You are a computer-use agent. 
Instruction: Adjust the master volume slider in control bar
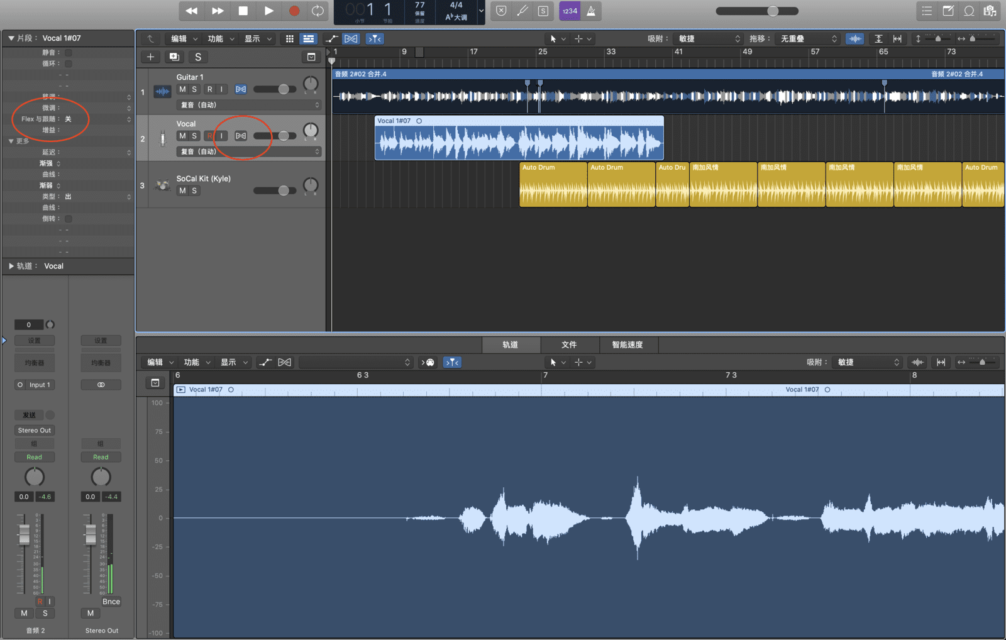coord(757,11)
